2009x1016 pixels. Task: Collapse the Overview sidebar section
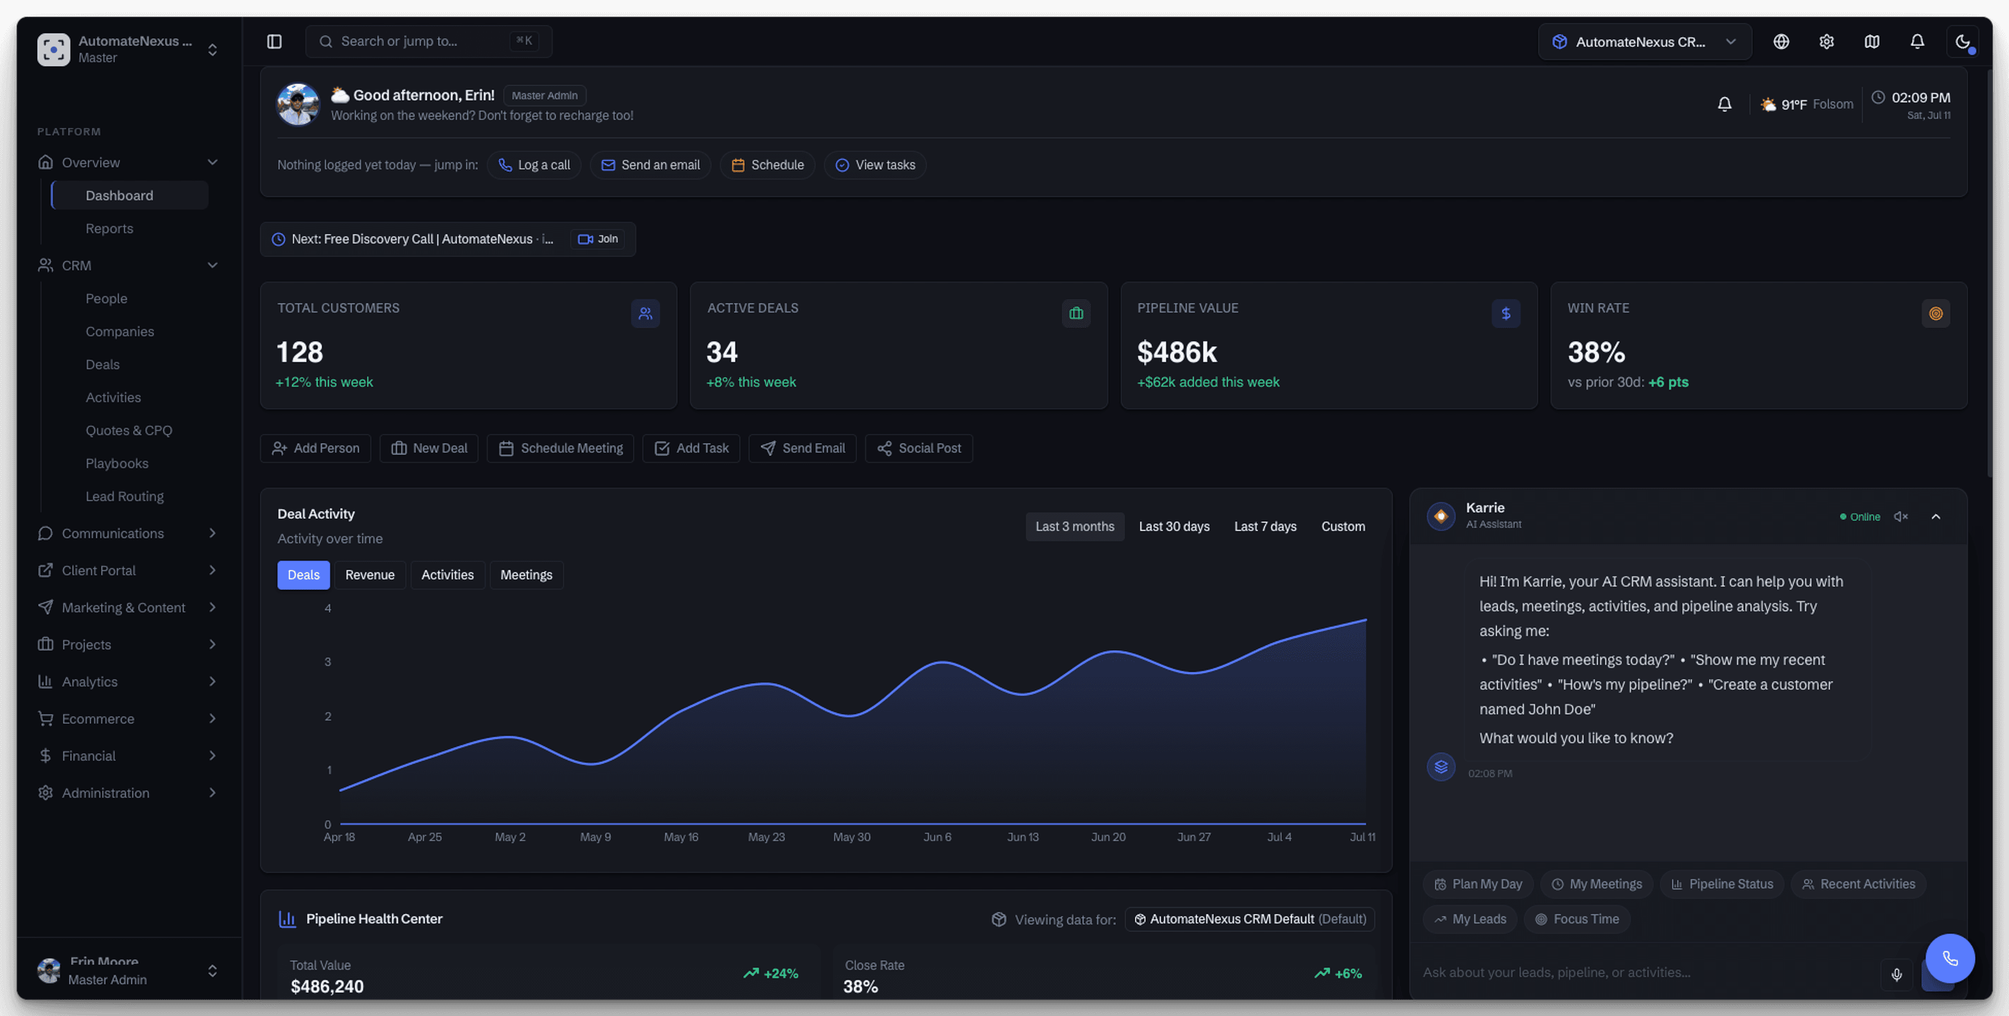[x=129, y=162]
